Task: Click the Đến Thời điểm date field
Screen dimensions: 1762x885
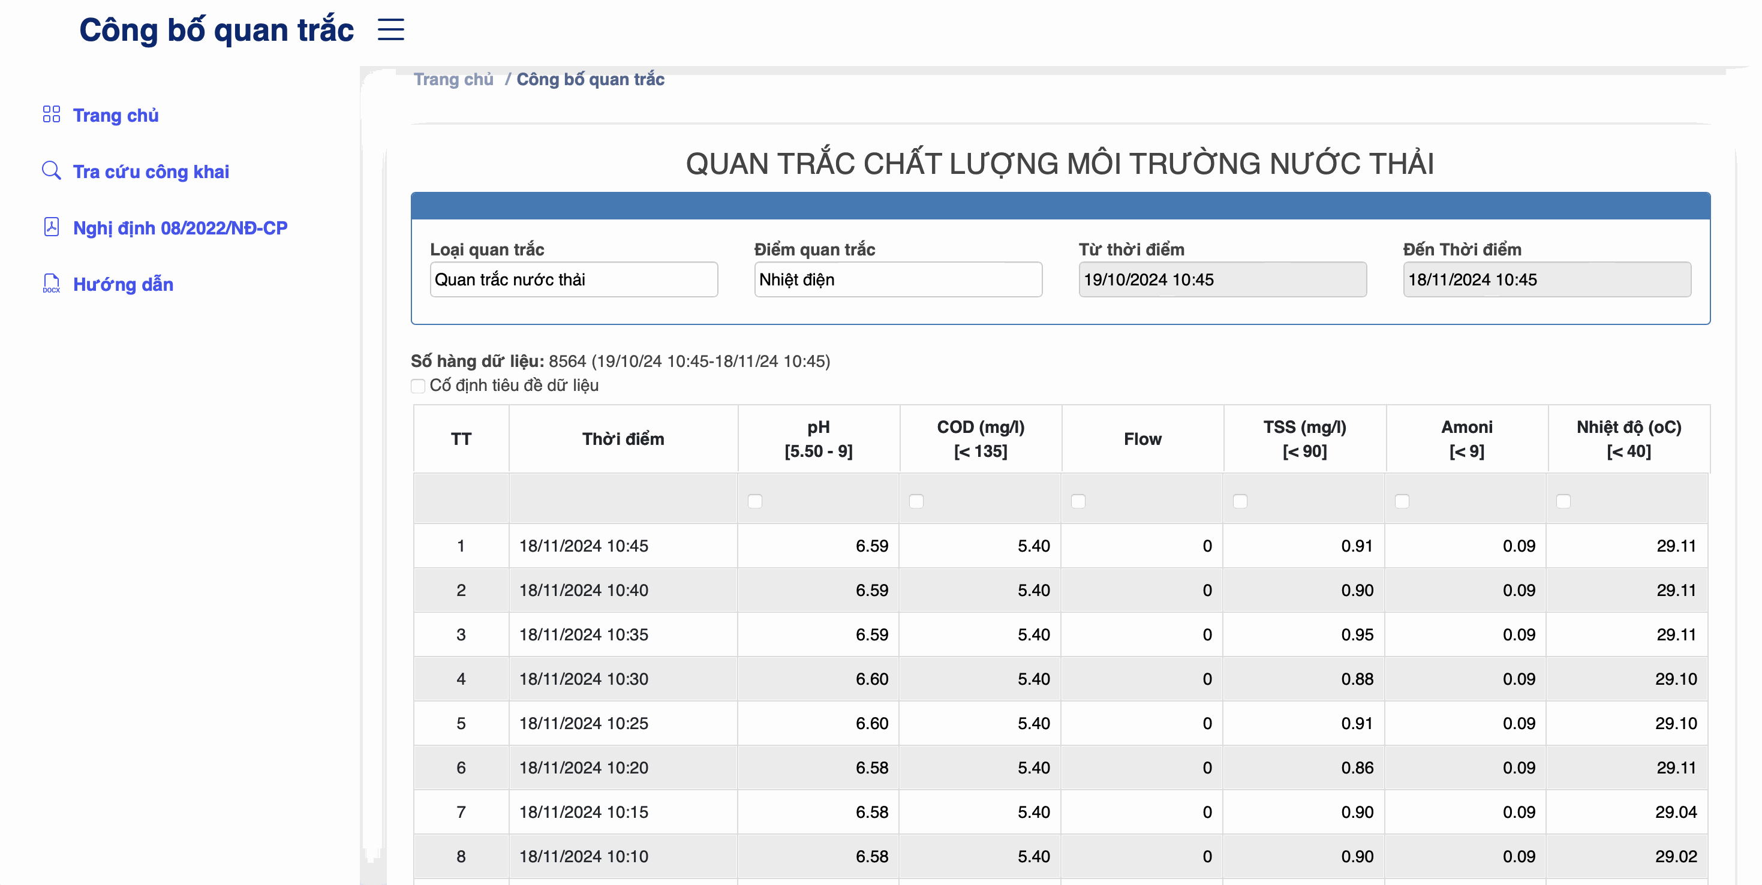Action: point(1547,279)
